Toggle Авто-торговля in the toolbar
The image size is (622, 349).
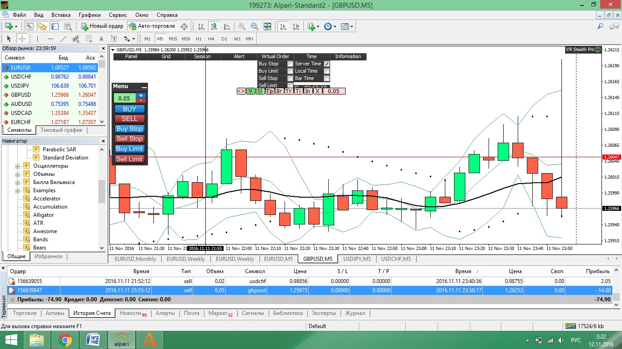[x=152, y=26]
